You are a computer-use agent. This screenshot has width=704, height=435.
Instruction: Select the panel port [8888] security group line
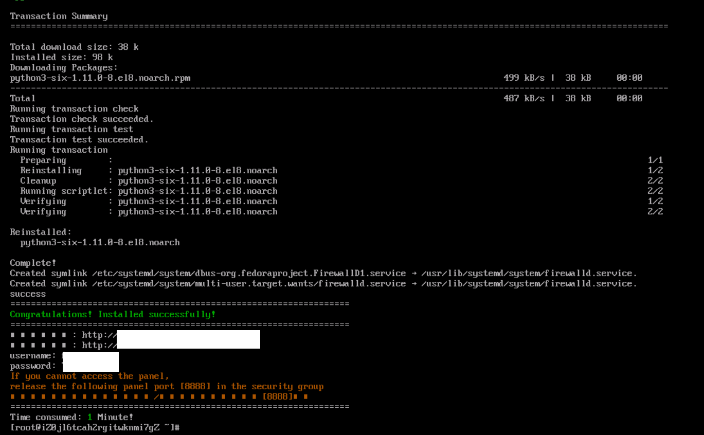pyautogui.click(x=167, y=386)
